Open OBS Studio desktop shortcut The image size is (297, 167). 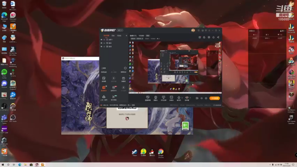[13, 118]
